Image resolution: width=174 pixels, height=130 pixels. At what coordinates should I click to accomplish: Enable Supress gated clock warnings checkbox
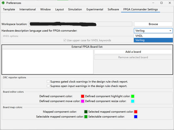48,82
